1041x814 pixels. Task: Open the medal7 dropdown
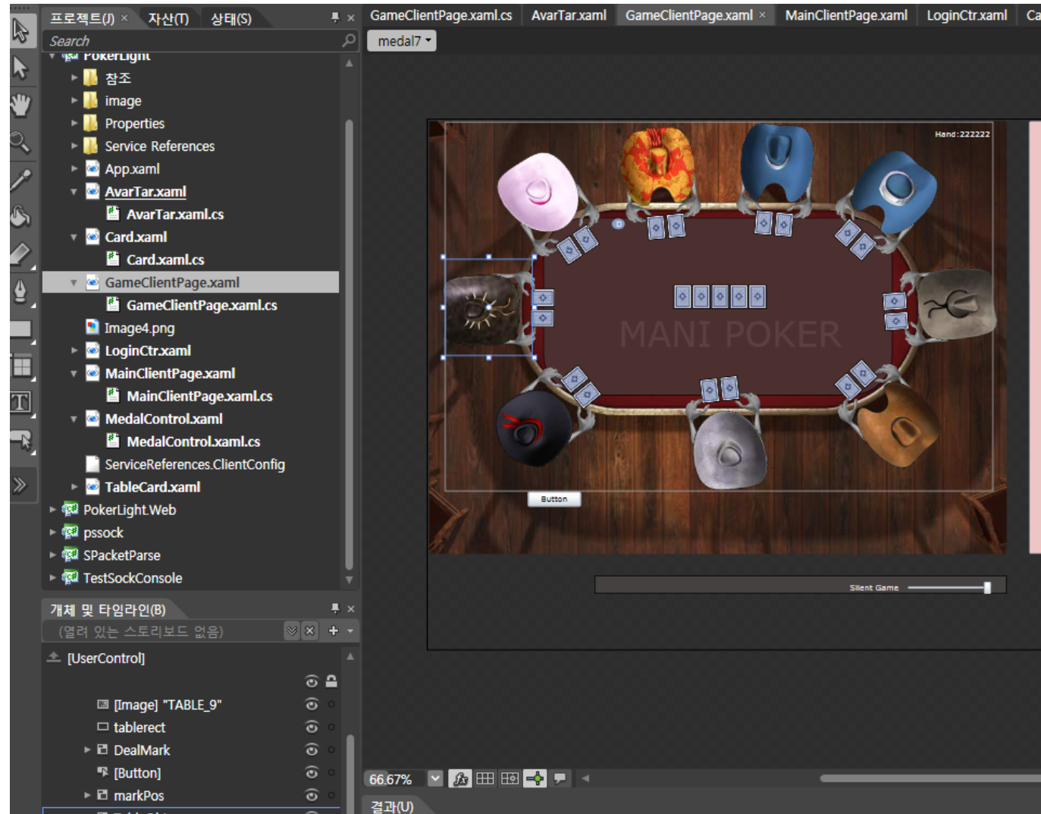(402, 41)
